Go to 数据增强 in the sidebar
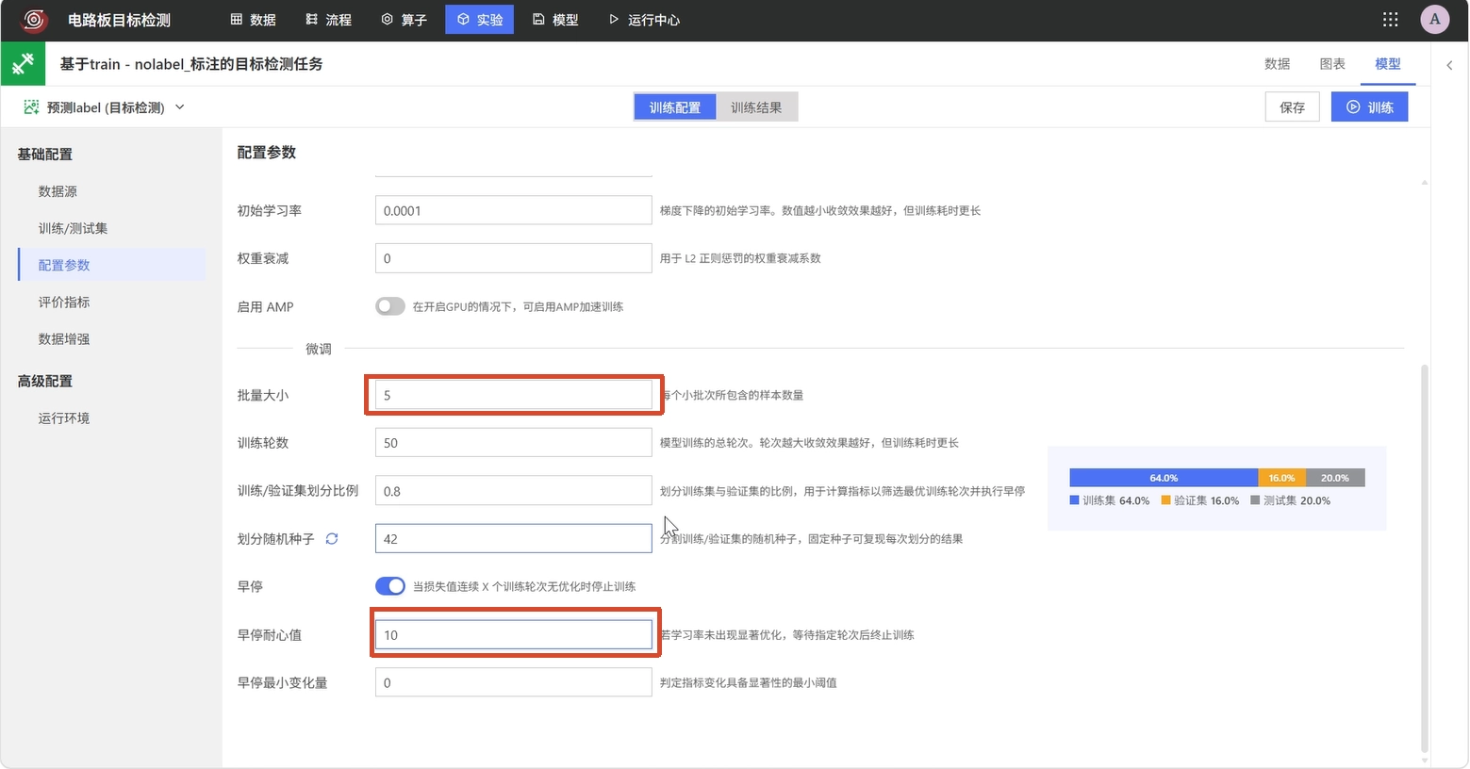The height and width of the screenshot is (769, 1470). pyautogui.click(x=64, y=338)
